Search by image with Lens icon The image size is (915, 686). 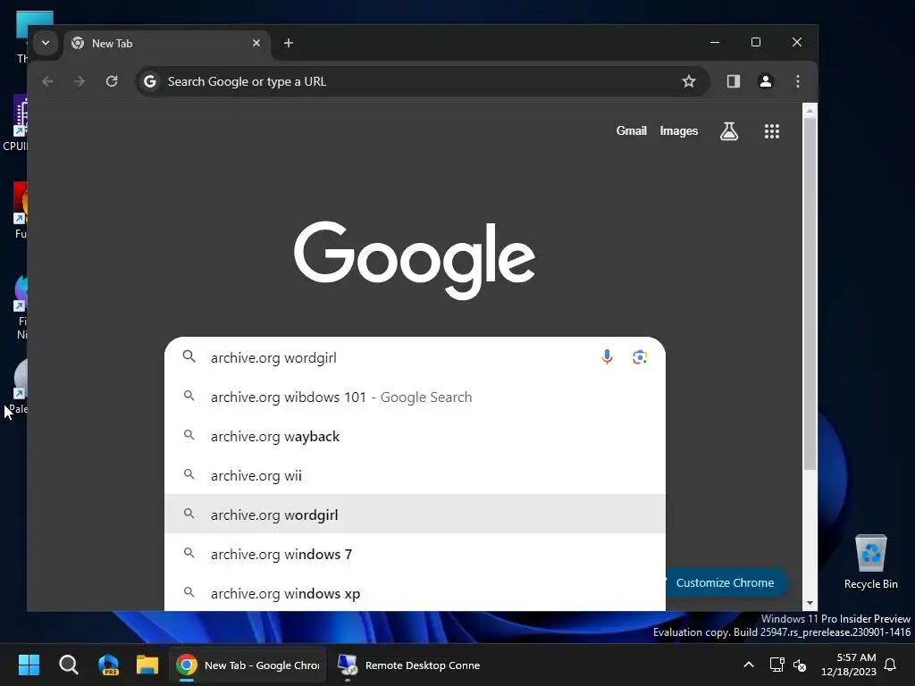tap(640, 357)
